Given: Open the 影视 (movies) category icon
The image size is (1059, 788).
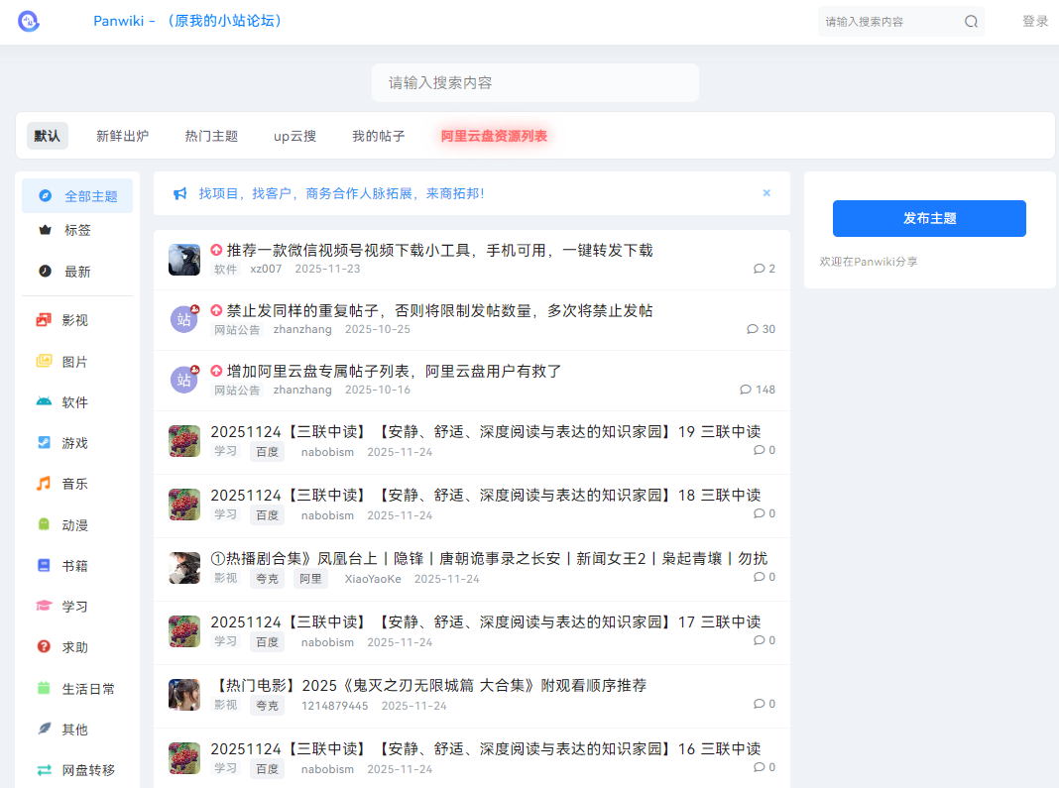Looking at the screenshot, I should click(x=43, y=321).
